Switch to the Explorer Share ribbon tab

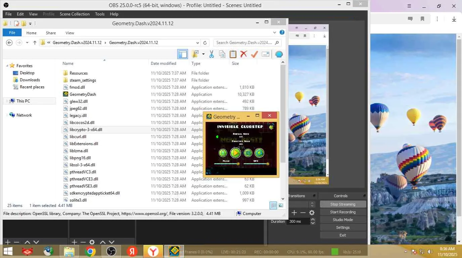[x=51, y=33]
